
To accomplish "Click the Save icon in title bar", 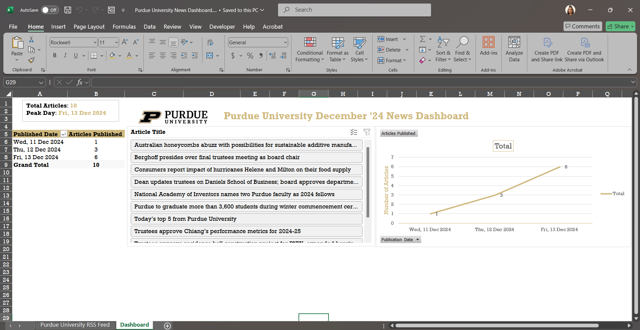I will coord(68,10).
